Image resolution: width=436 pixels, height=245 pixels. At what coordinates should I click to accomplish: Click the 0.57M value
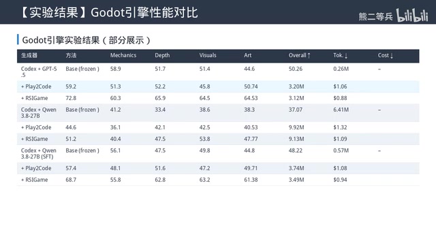(341, 150)
